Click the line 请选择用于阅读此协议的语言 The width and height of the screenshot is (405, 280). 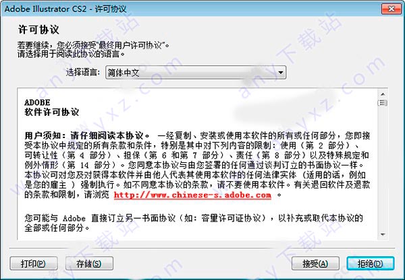71,54
